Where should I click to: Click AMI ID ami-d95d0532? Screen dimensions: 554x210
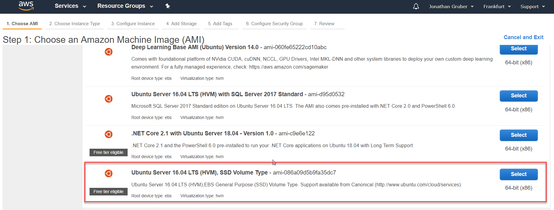tap(326, 94)
